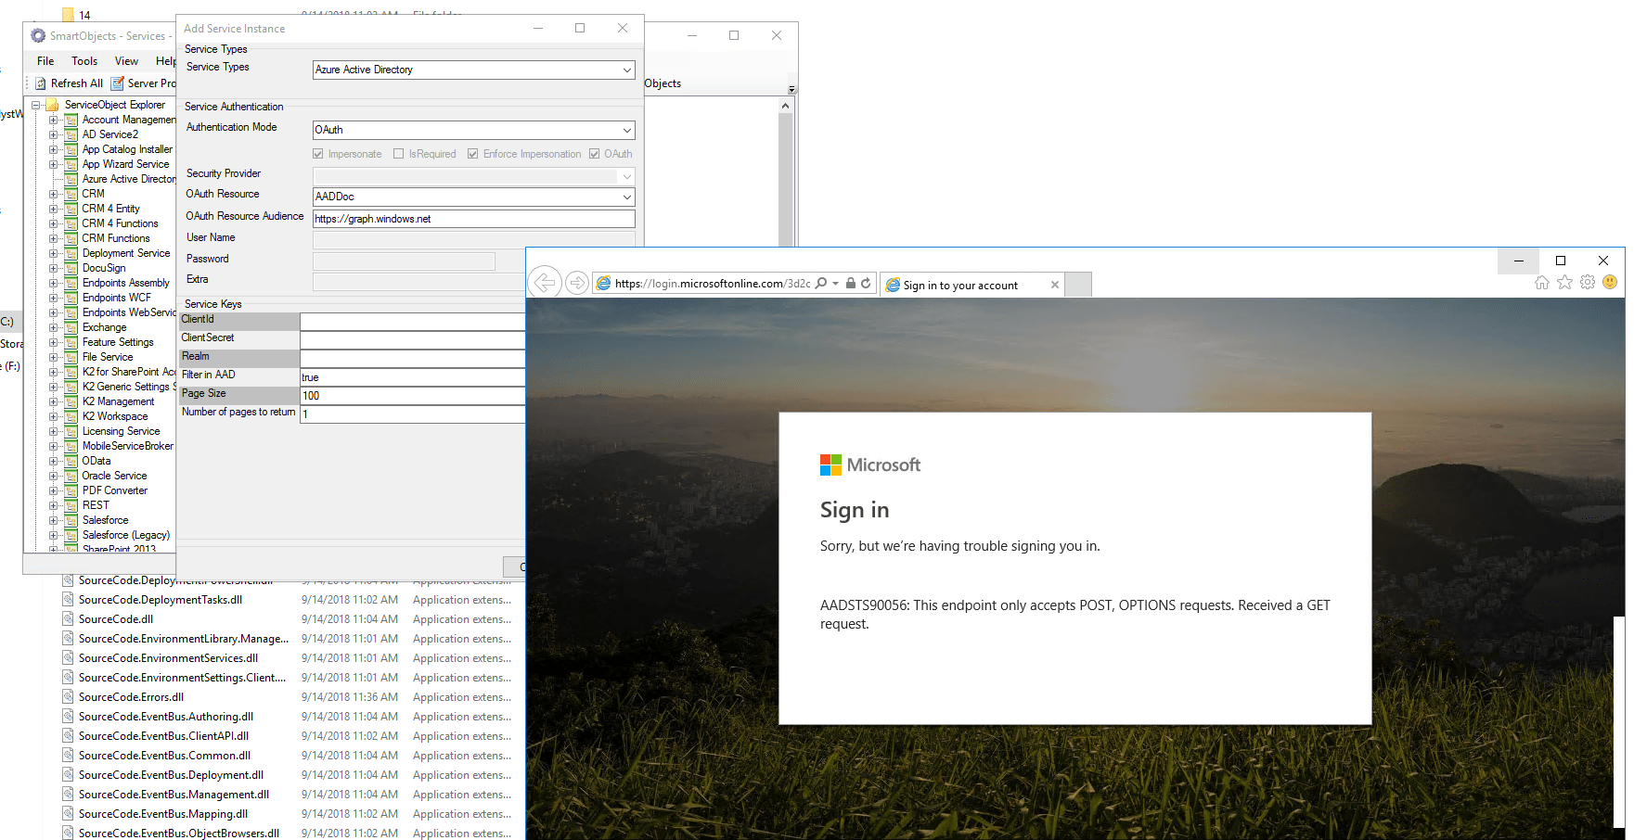
Task: Toggle the OAuth checkbox
Action: point(595,154)
